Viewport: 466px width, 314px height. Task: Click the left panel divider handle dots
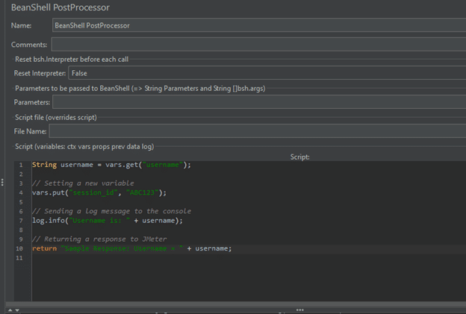2,182
